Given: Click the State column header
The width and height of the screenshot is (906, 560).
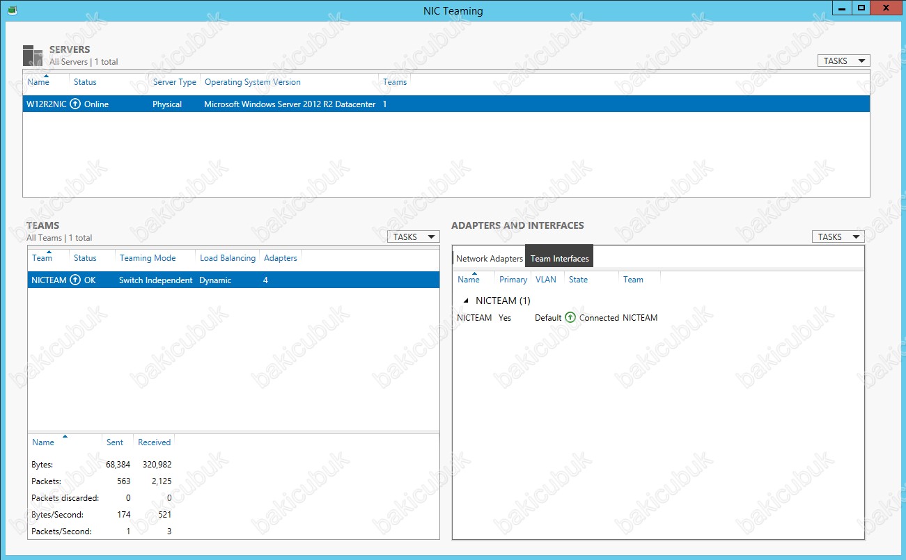Looking at the screenshot, I should tap(578, 280).
